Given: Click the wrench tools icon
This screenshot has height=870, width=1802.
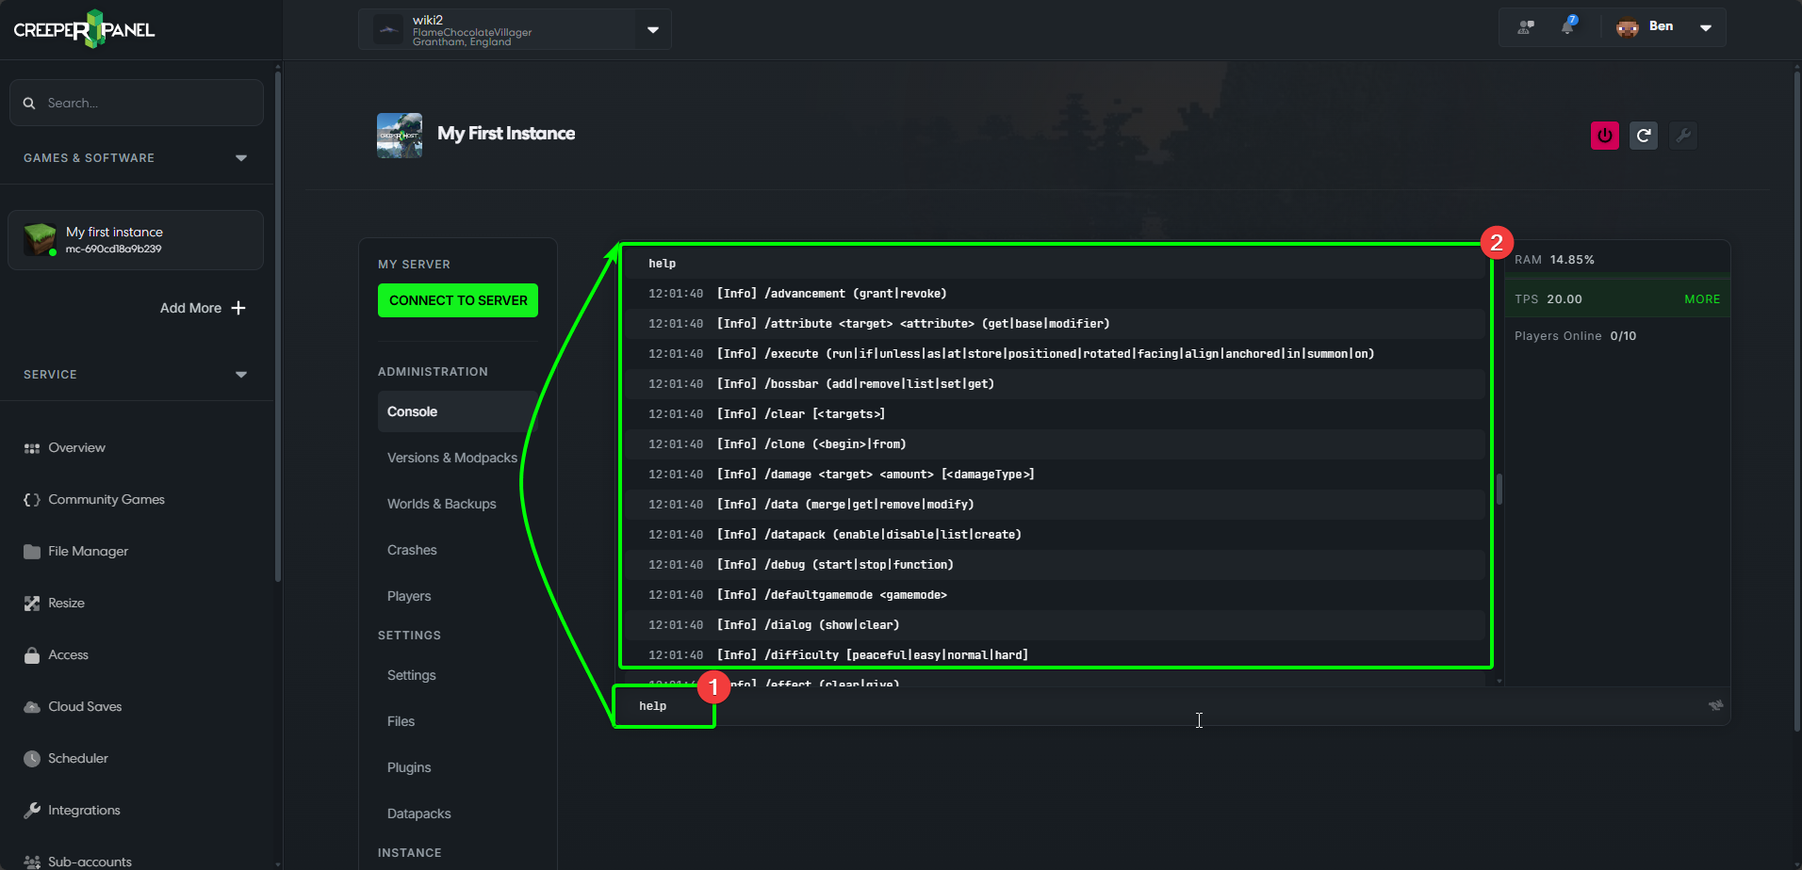Looking at the screenshot, I should click(1683, 136).
